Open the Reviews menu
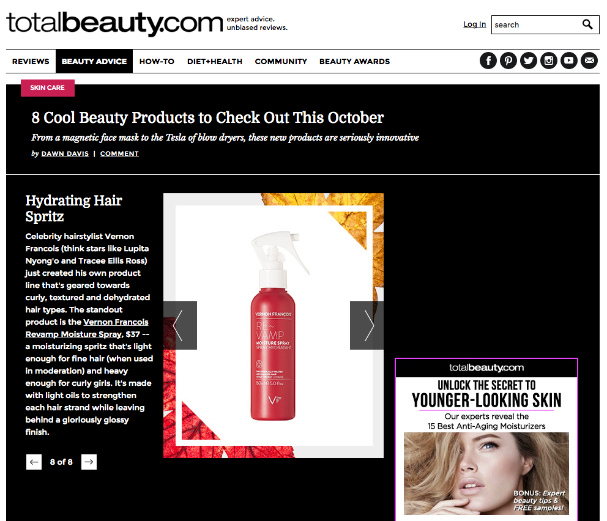The width and height of the screenshot is (607, 521). [x=31, y=62]
